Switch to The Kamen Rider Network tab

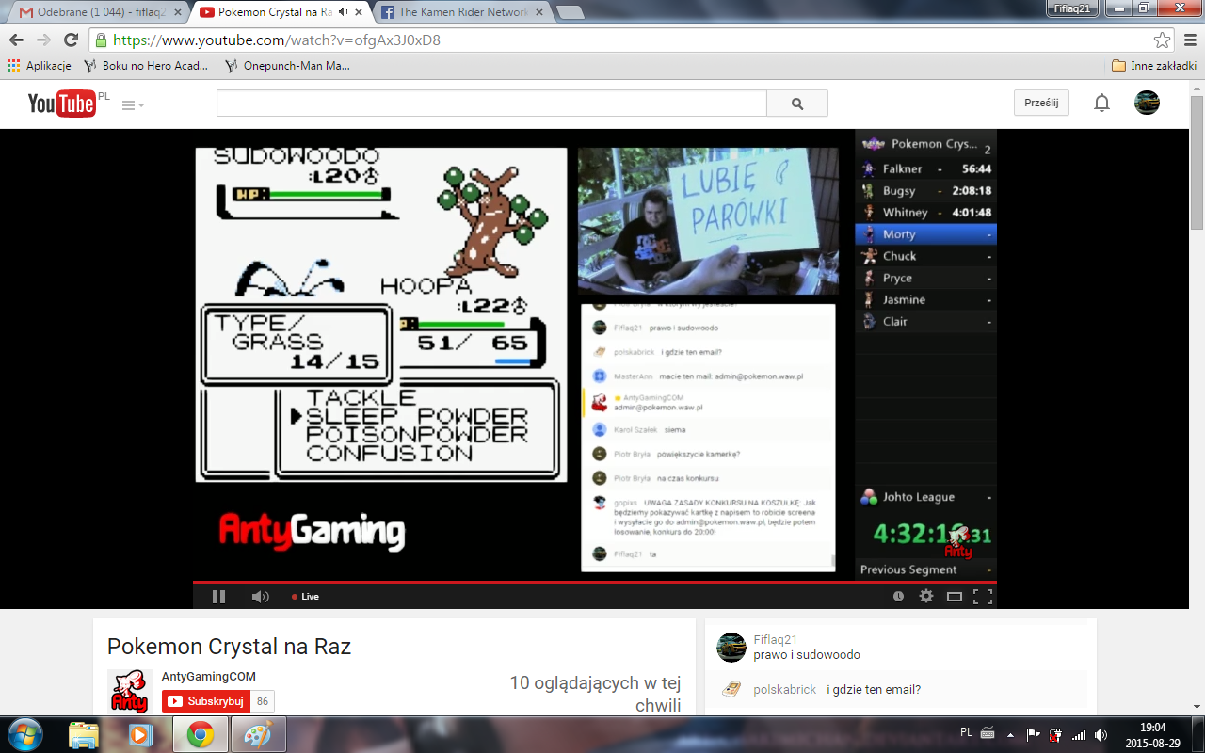[461, 12]
